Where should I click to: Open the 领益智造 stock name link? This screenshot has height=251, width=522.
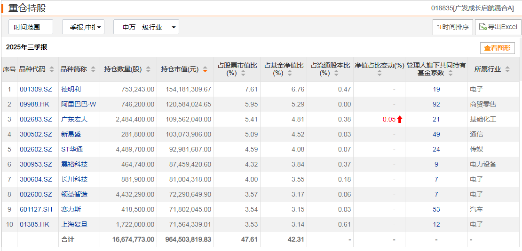[x=74, y=195]
